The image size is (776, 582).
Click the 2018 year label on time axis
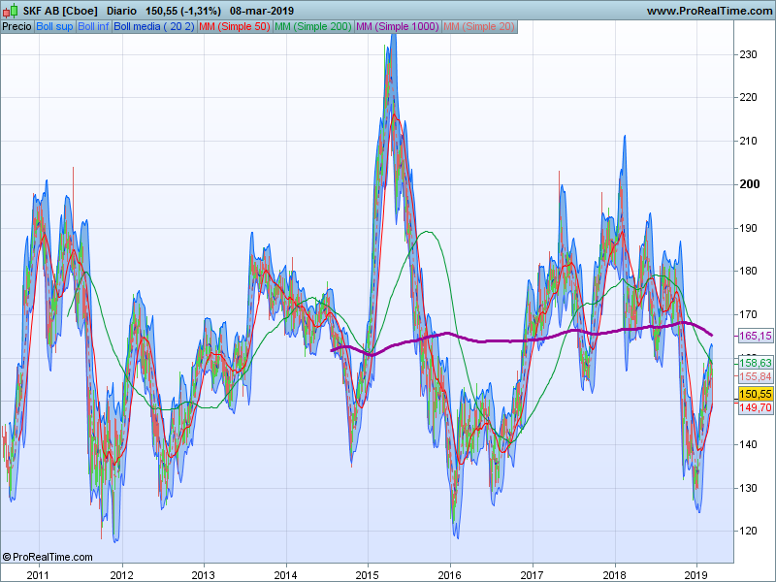[x=614, y=575]
